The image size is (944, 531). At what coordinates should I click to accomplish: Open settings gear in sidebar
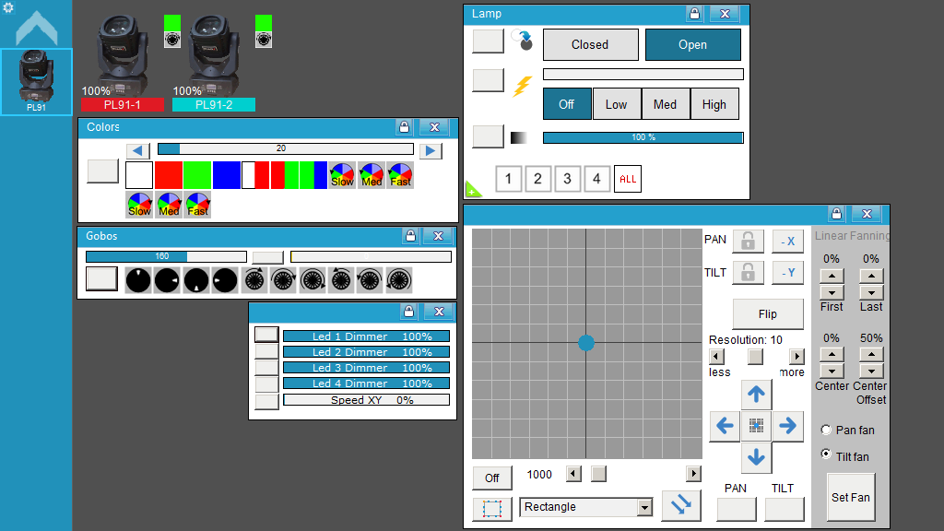click(x=7, y=7)
